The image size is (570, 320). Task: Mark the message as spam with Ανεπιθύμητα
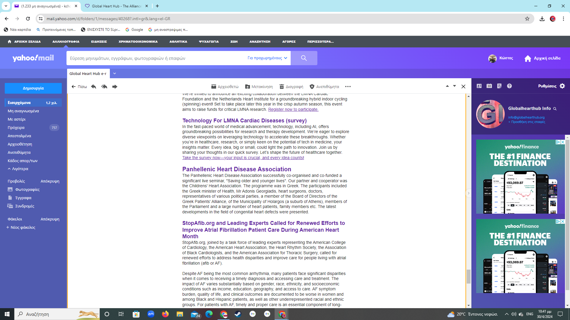[x=324, y=87]
